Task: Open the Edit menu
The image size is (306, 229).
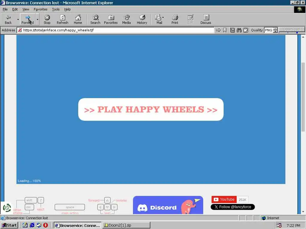Action: pyautogui.click(x=15, y=9)
